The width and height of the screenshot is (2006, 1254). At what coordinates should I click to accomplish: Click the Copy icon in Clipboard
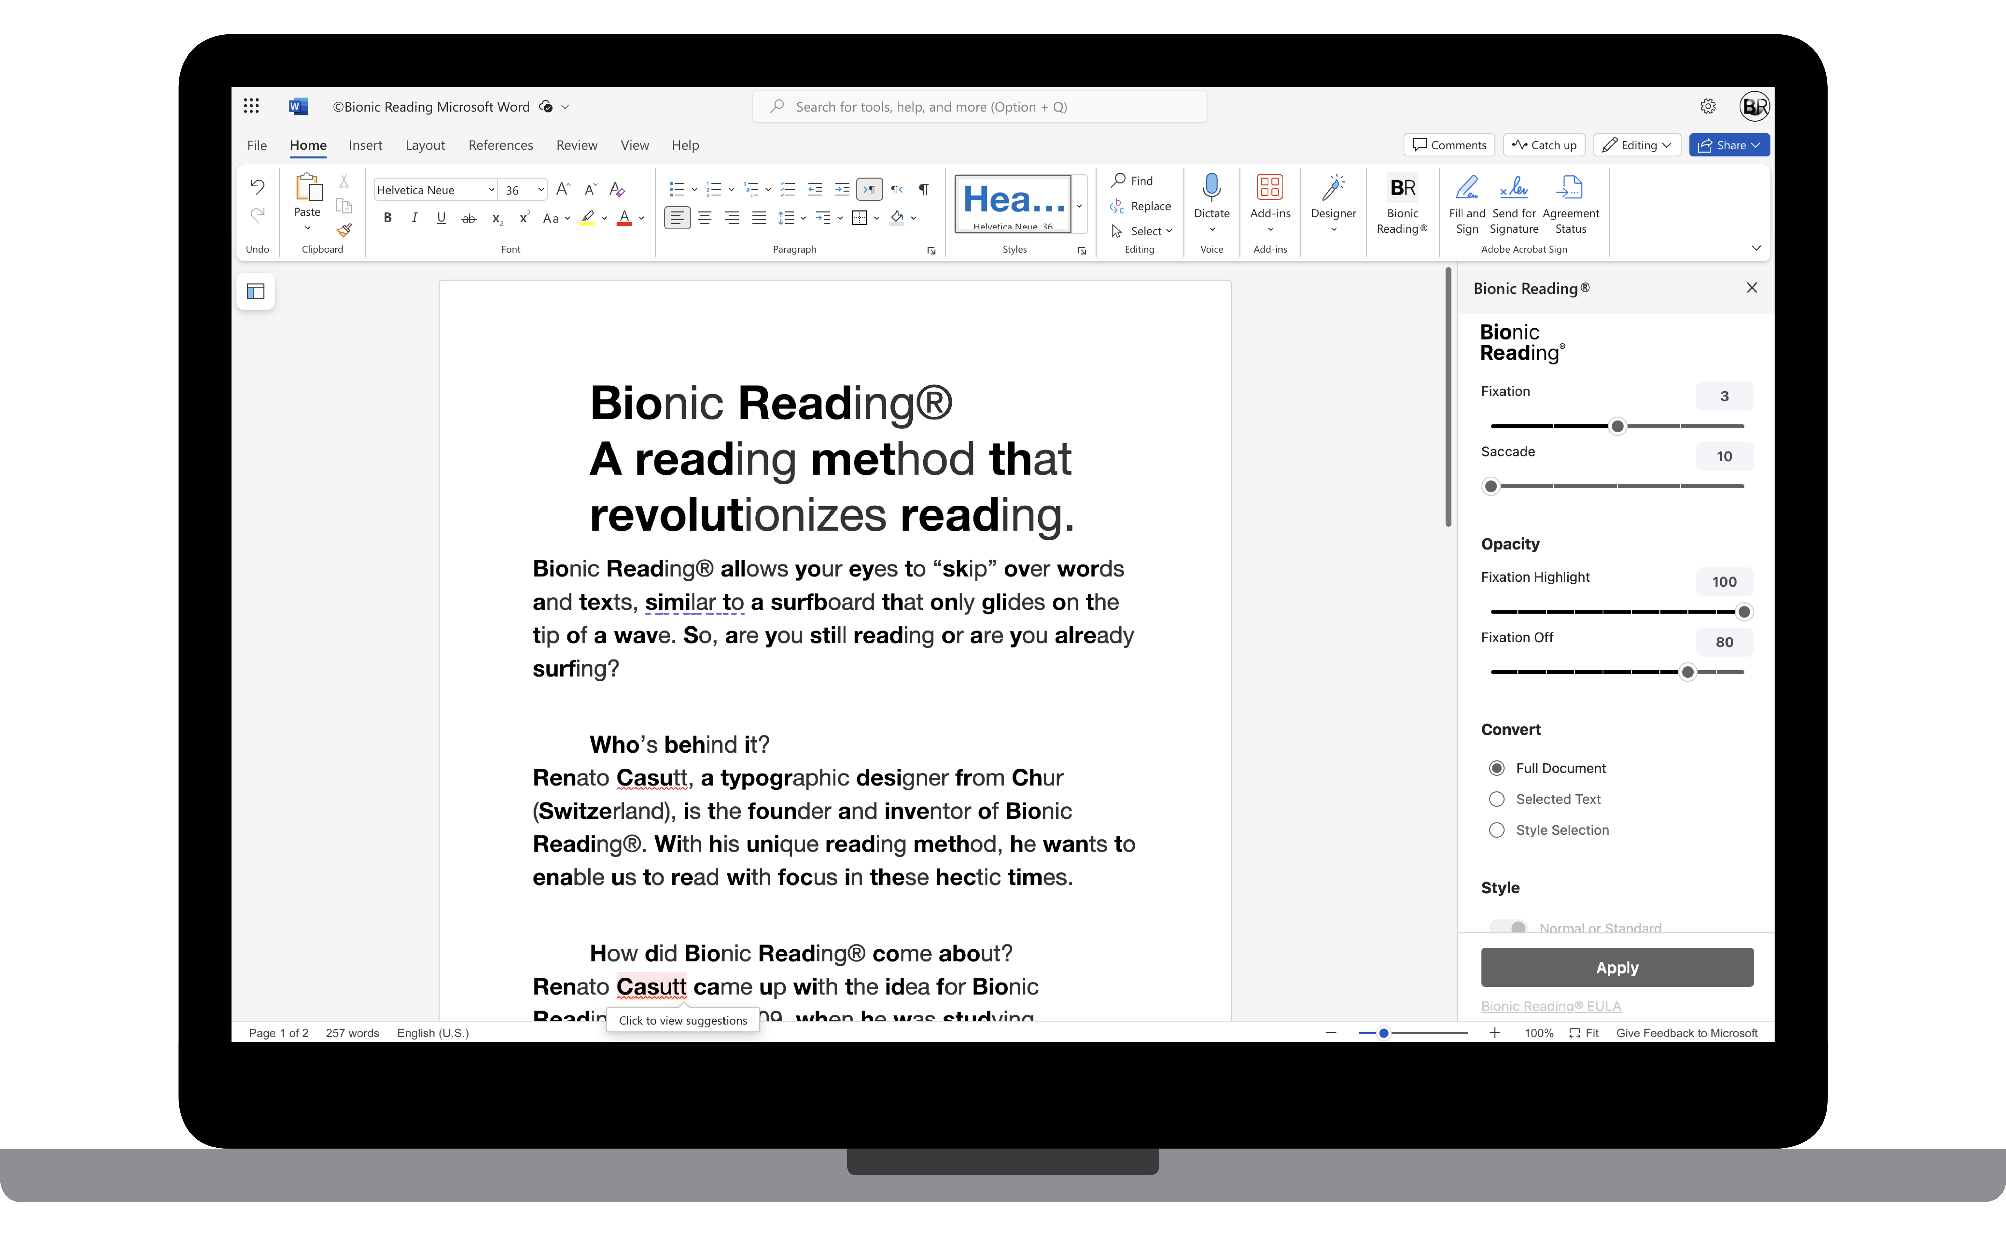click(x=343, y=206)
